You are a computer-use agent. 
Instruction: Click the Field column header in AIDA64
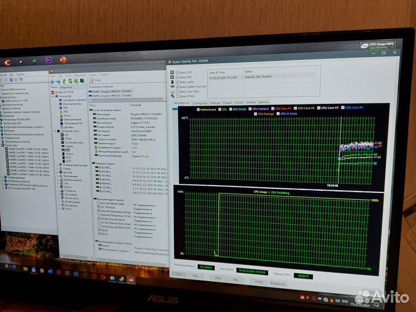point(92,105)
